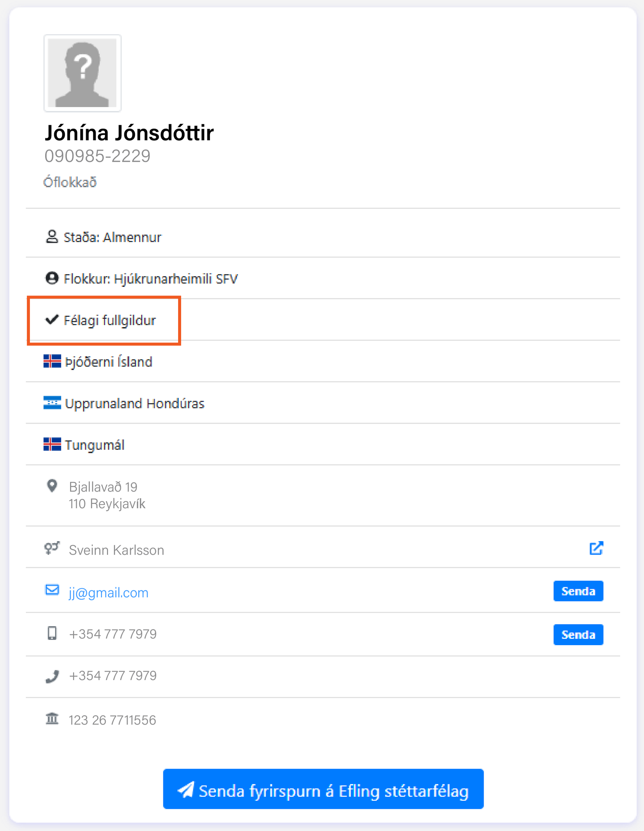
Task: Click the bank account icon
Action: pos(52,719)
